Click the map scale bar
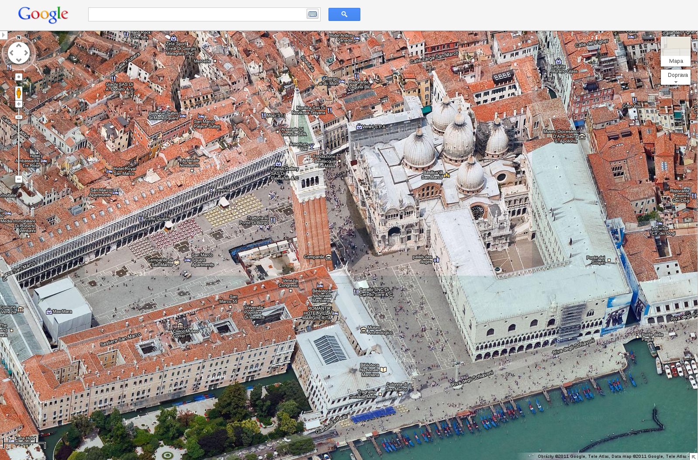 pyautogui.click(x=24, y=444)
